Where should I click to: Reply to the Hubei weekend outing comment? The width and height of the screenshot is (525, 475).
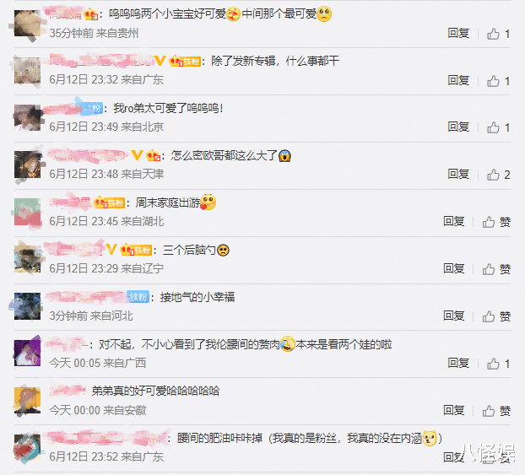click(x=454, y=221)
